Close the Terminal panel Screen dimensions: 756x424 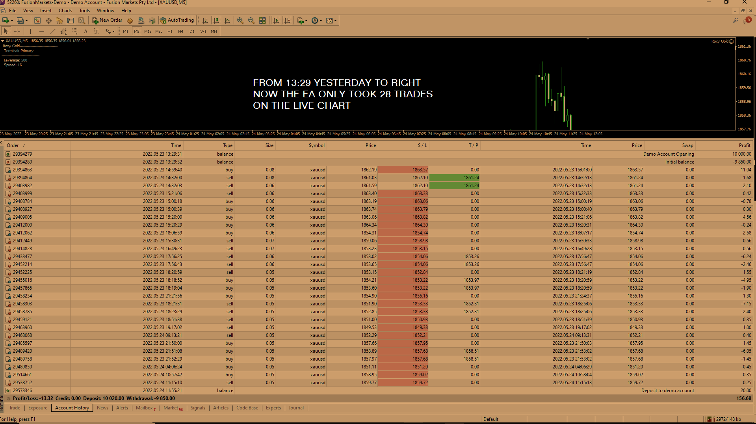click(2, 142)
